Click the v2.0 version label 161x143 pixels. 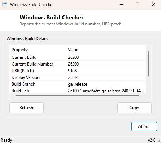151,140
